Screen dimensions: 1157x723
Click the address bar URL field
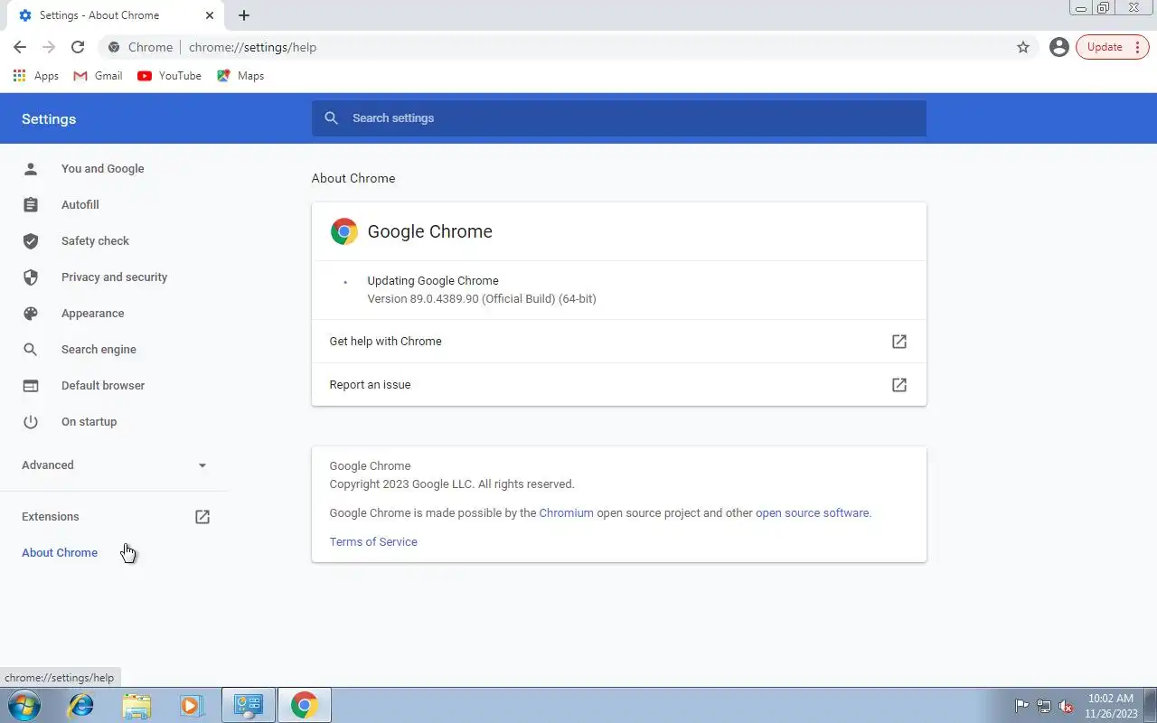pos(569,47)
